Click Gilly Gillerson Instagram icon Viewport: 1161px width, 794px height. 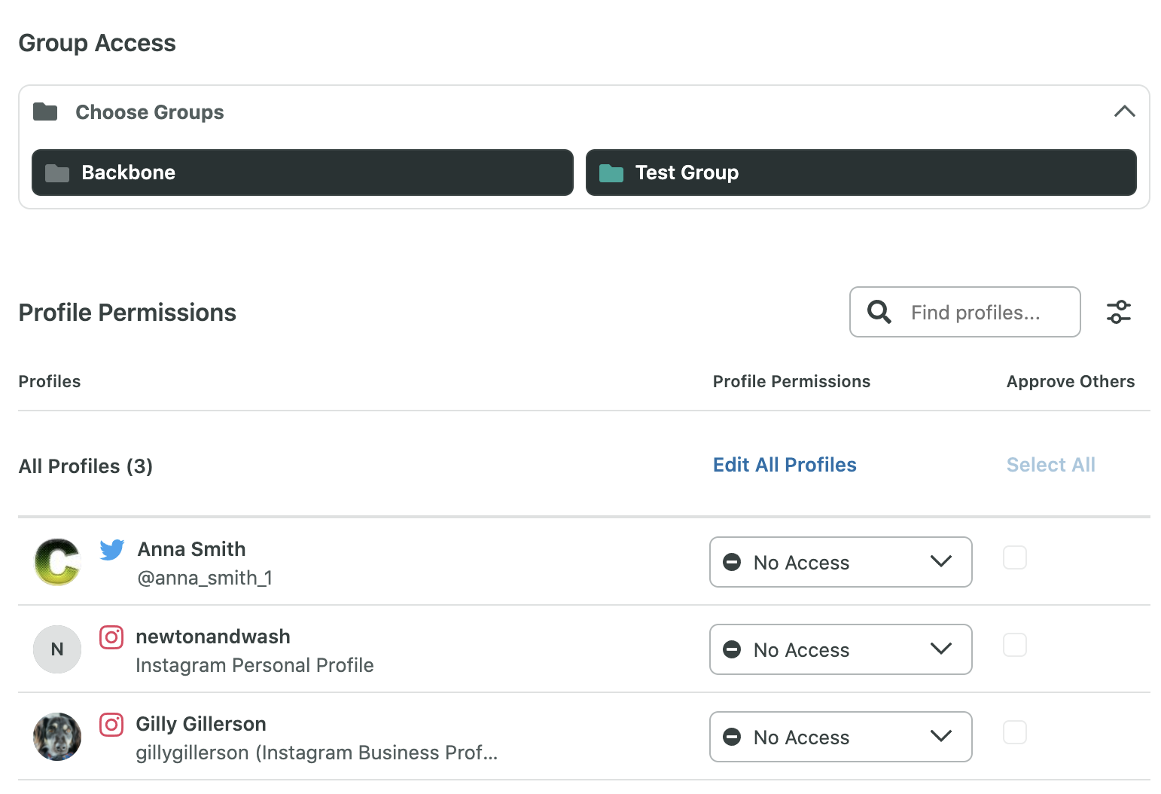[111, 725]
